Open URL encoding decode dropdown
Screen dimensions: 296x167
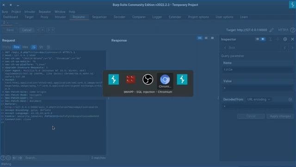click(259, 99)
